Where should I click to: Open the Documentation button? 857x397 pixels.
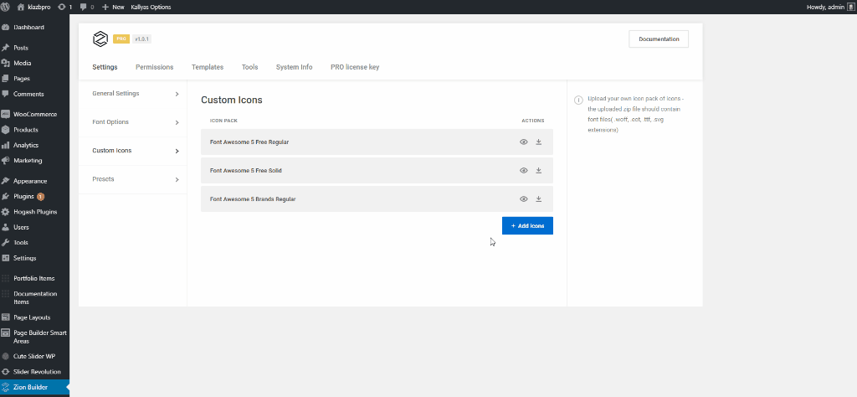click(x=659, y=39)
